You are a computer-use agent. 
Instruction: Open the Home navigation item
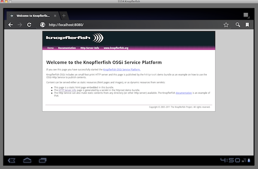pyautogui.click(x=50, y=48)
